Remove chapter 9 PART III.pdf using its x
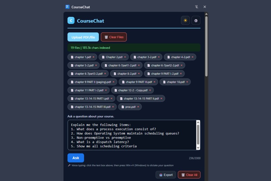 154,82
